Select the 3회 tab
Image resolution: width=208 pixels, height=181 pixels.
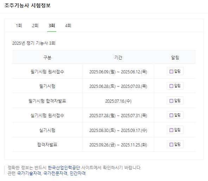tap(52, 25)
